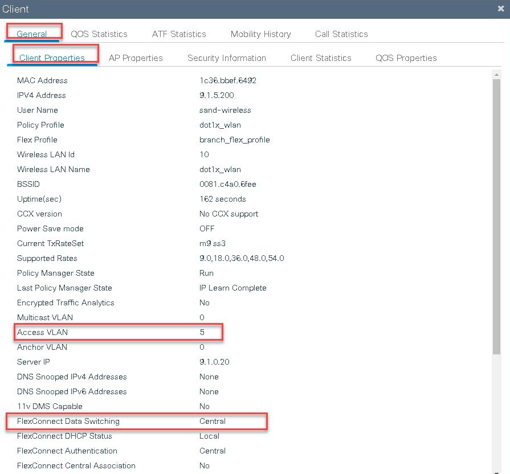Click the Encrypted Traffic Analytics value No
The image size is (510, 474).
pos(204,303)
